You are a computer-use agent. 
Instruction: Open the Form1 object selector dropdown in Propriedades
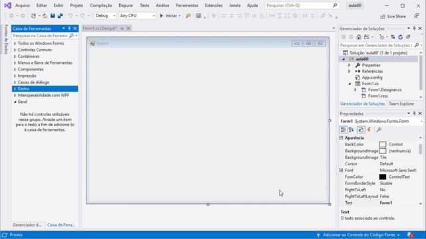(421, 121)
